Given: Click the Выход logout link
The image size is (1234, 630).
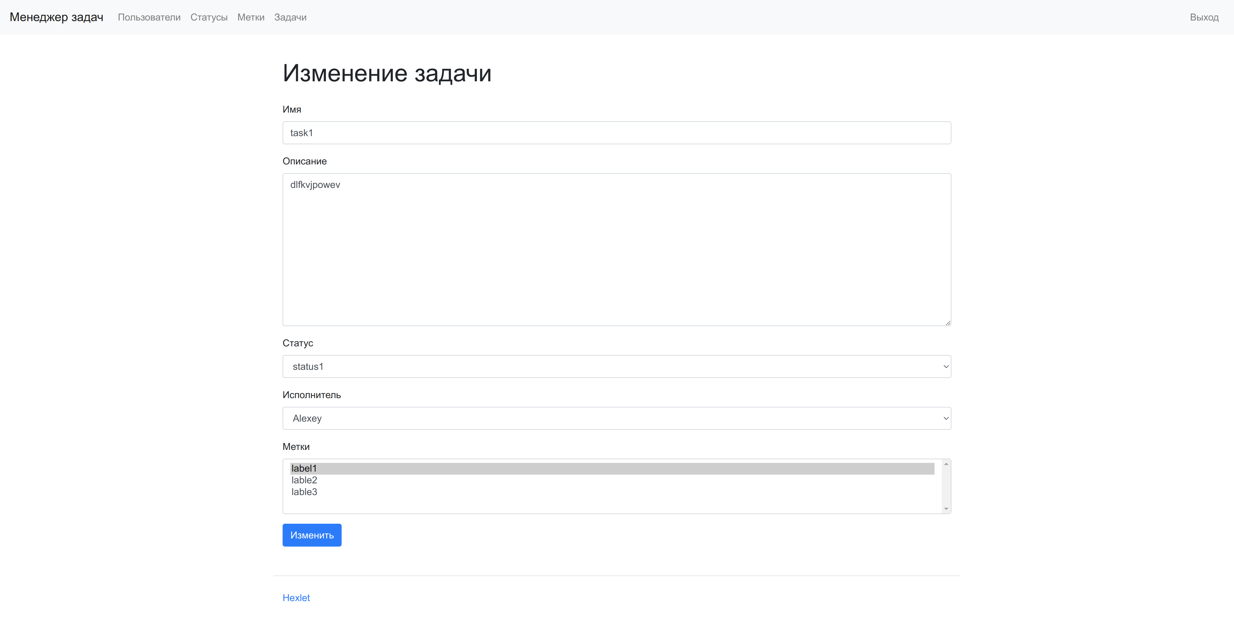Looking at the screenshot, I should click(x=1204, y=17).
